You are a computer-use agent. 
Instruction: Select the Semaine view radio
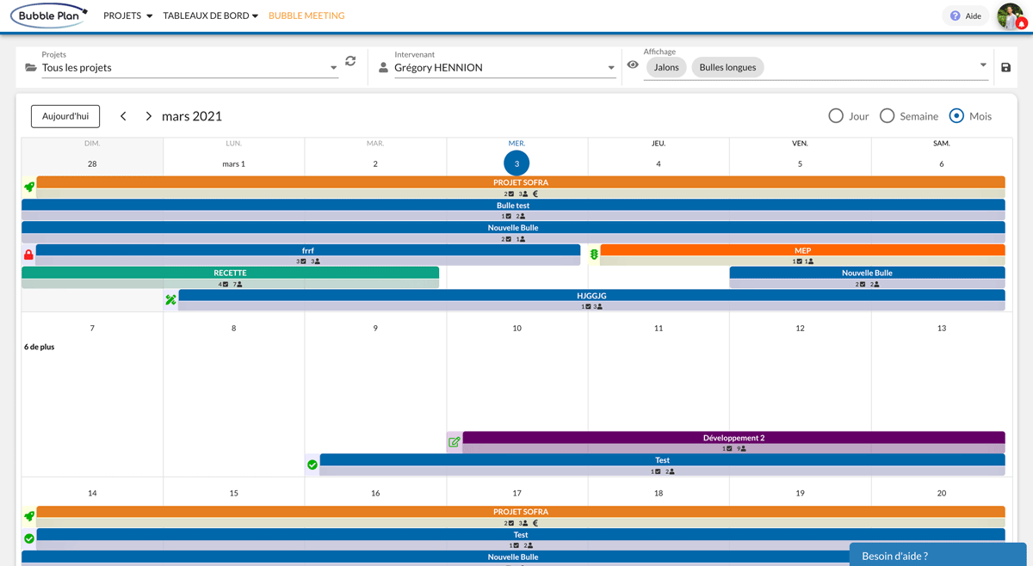[x=887, y=116]
